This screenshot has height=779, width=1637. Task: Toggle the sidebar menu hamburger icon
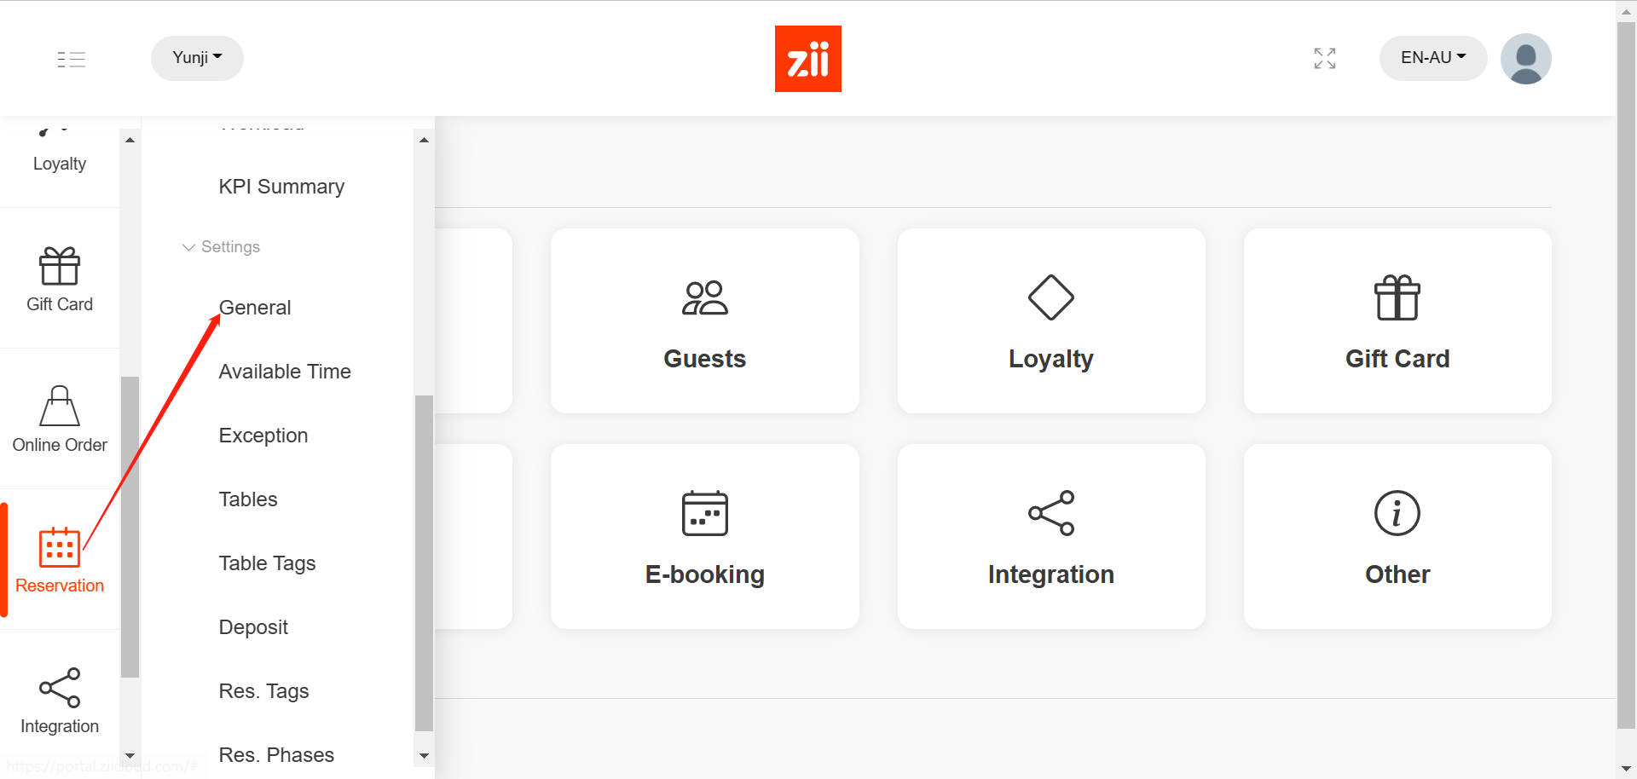(x=72, y=59)
